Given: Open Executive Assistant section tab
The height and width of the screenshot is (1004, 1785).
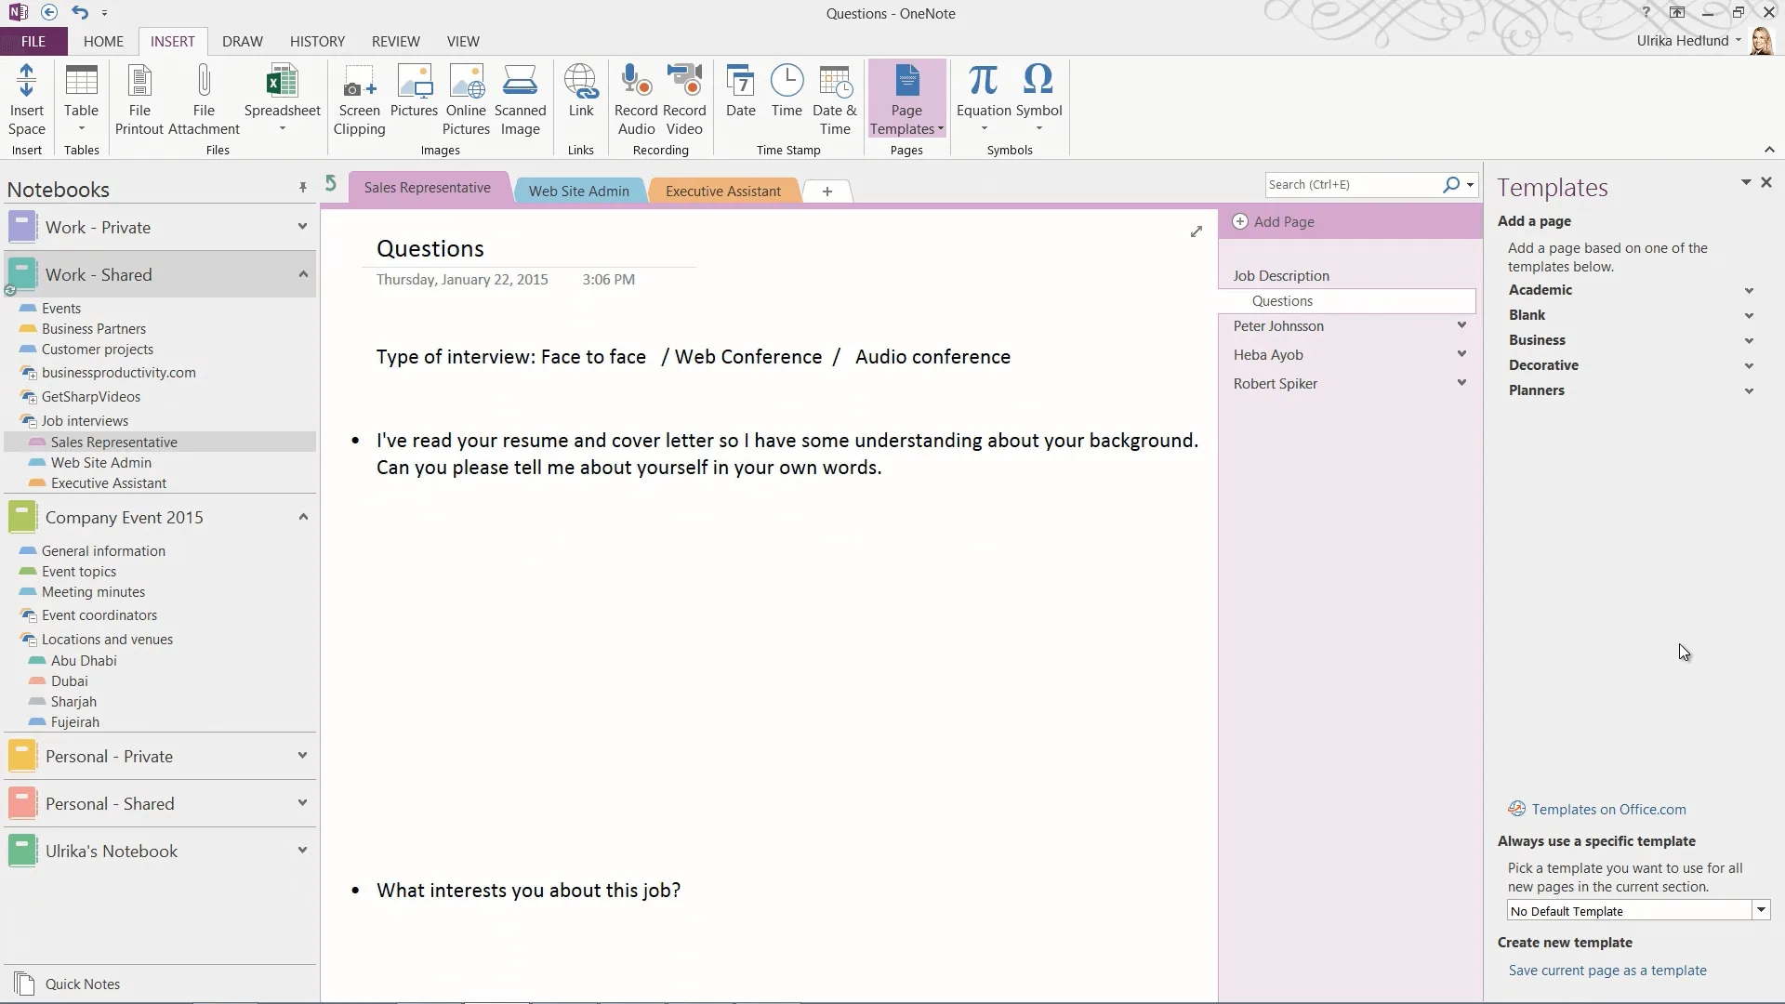Looking at the screenshot, I should point(723,191).
